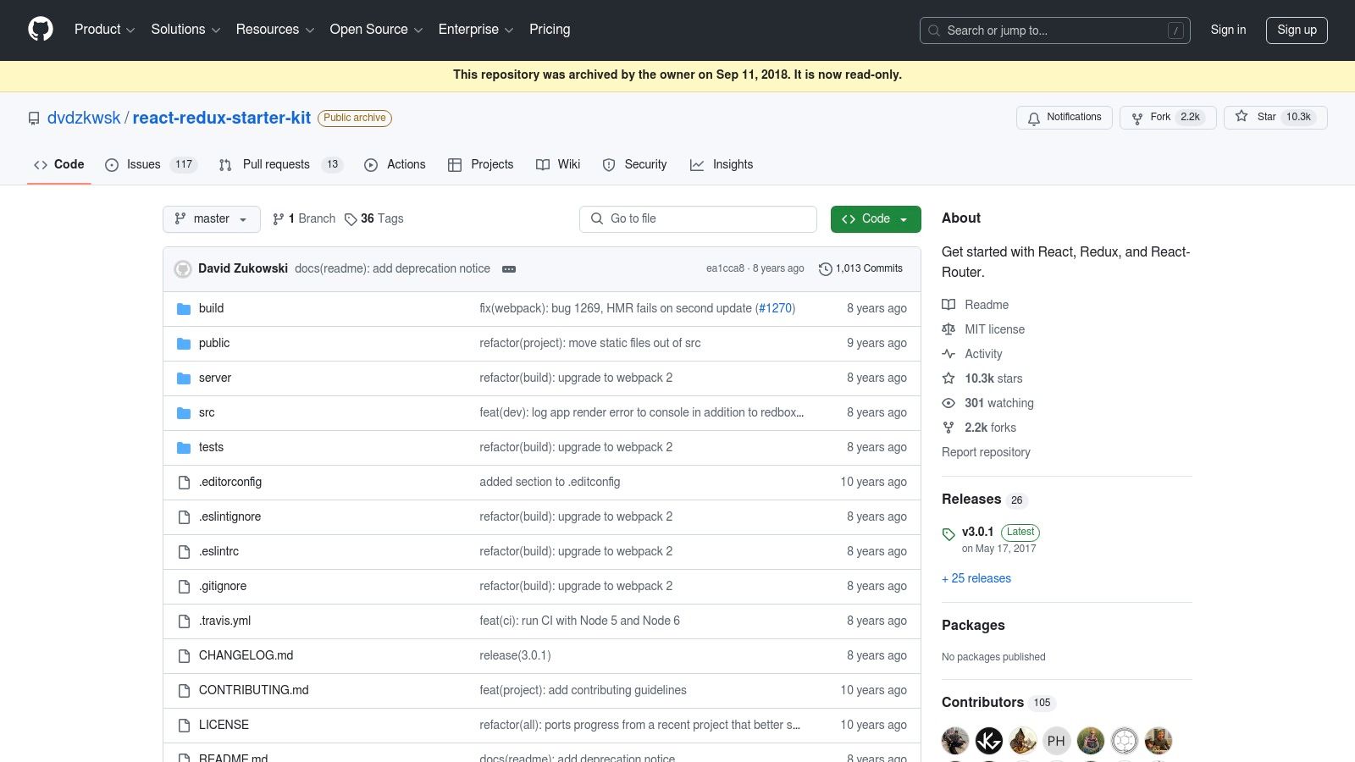
Task: Fork the repository with Fork button
Action: pyautogui.click(x=1168, y=117)
